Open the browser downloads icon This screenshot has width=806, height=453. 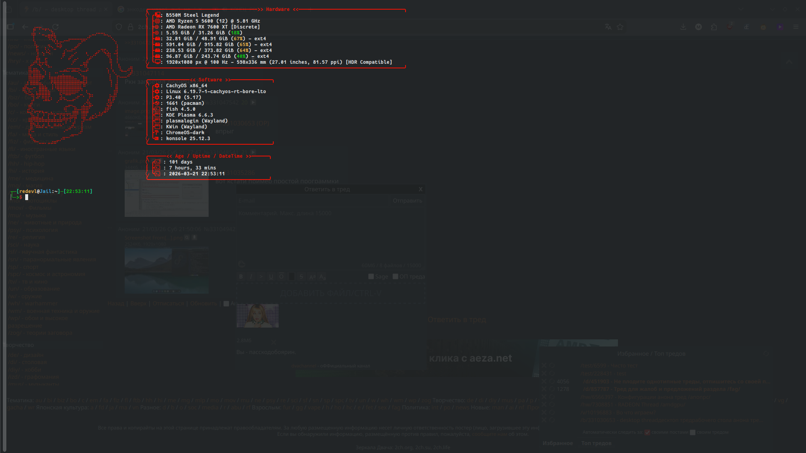pos(683,27)
